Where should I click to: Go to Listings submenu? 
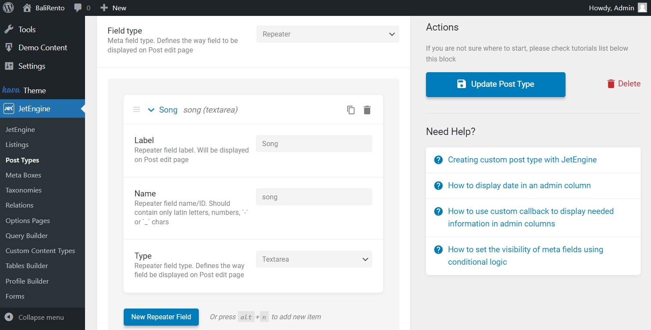[x=17, y=145]
